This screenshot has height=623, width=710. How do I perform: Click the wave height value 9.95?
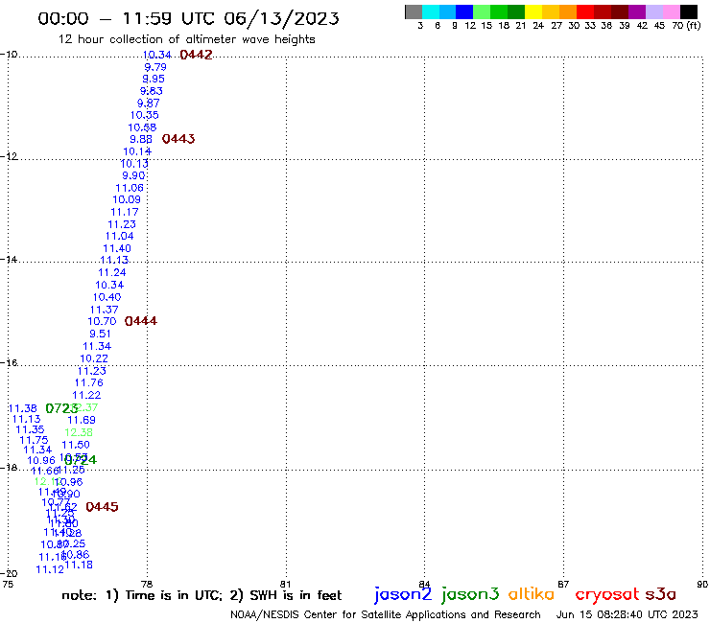tap(154, 80)
